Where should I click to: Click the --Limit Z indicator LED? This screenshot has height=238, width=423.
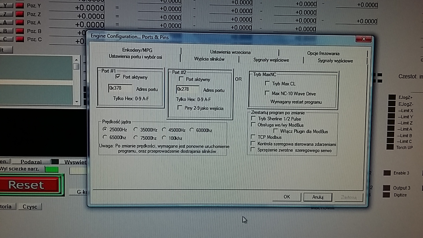pos(391,122)
